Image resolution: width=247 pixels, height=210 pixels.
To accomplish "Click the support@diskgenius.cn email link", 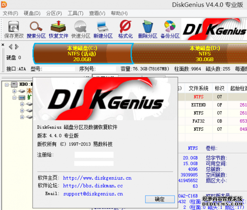I will pos(93,194).
